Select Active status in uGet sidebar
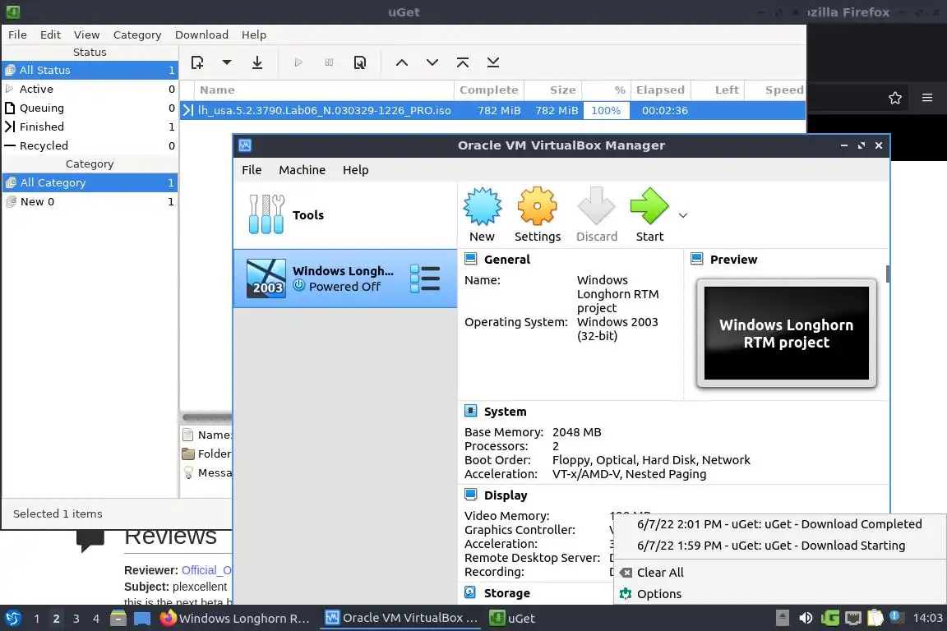This screenshot has width=947, height=631. pos(90,89)
